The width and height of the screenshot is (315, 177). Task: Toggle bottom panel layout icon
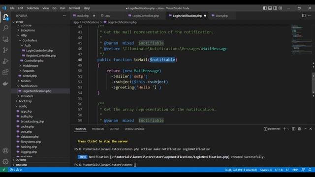tap(270, 8)
